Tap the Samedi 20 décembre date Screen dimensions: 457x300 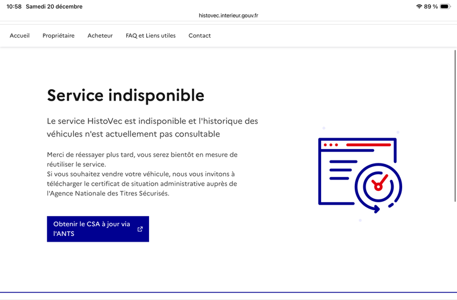(54, 6)
